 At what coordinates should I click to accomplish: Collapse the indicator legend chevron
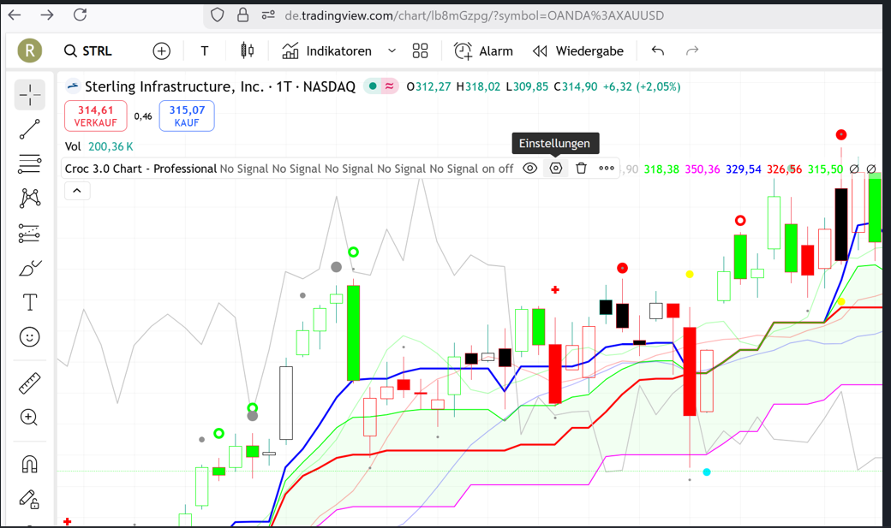pyautogui.click(x=77, y=191)
